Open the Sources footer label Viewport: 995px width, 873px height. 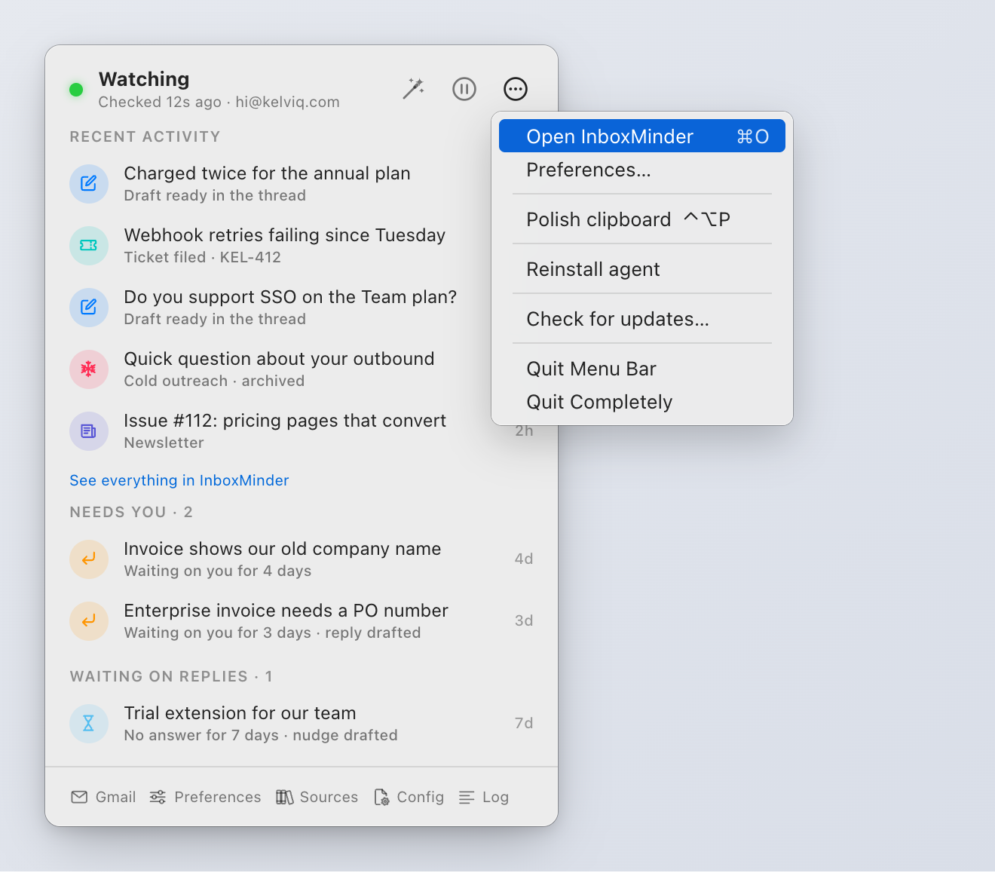[x=329, y=798]
